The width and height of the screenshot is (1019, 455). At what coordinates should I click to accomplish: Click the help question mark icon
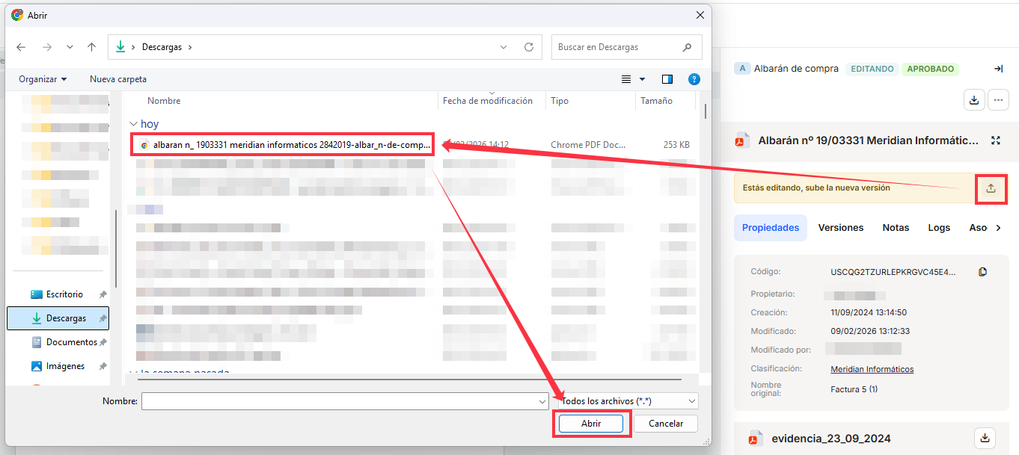(x=694, y=79)
